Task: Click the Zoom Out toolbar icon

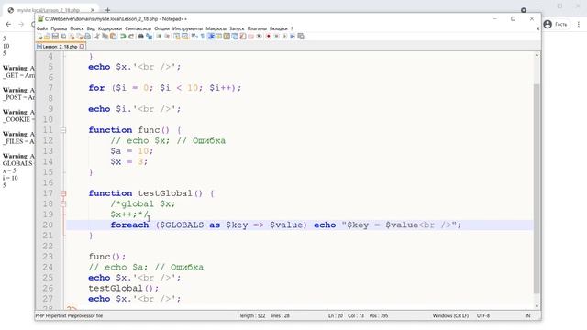Action: 167,37
